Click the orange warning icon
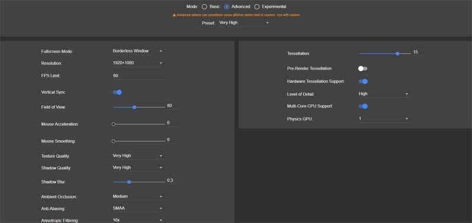This screenshot has width=472, height=223. [174, 15]
